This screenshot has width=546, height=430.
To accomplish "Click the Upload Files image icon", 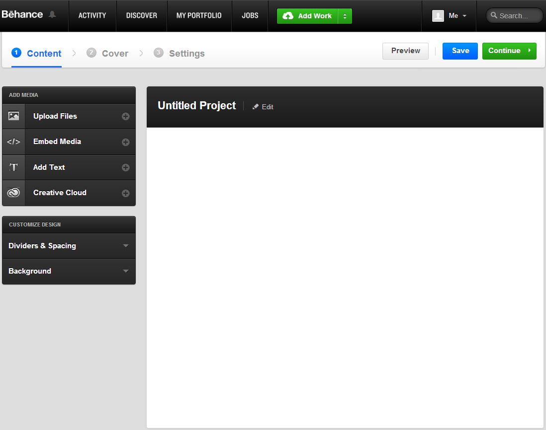I will [x=13, y=116].
